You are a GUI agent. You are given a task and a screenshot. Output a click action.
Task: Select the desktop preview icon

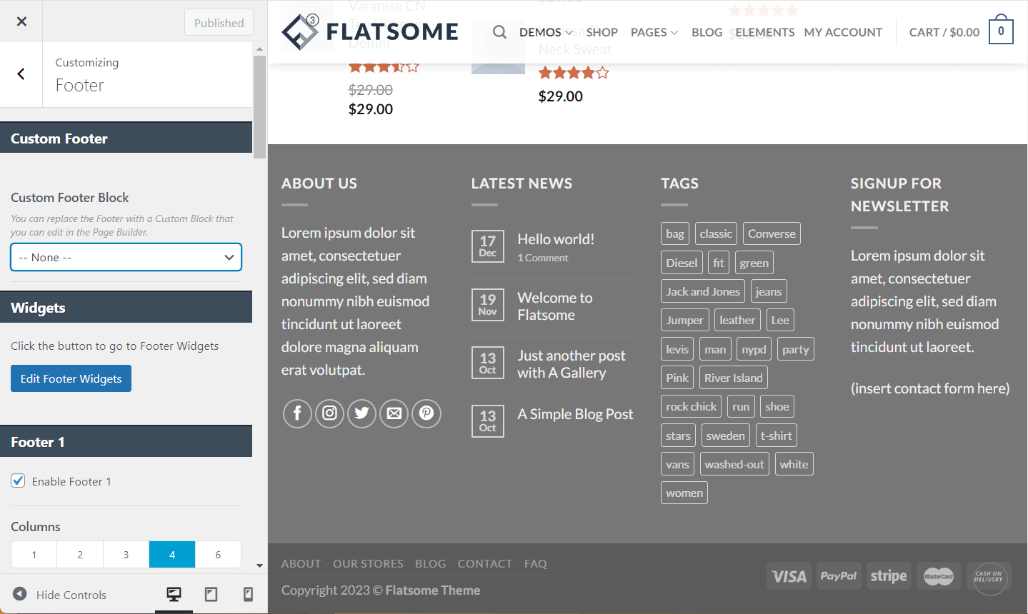pos(173,594)
